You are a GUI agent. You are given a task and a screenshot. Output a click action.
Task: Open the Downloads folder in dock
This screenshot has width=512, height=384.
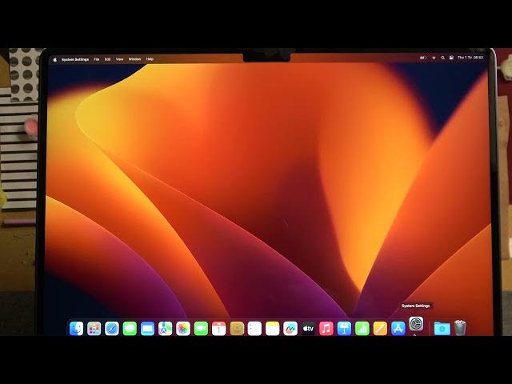tap(442, 328)
